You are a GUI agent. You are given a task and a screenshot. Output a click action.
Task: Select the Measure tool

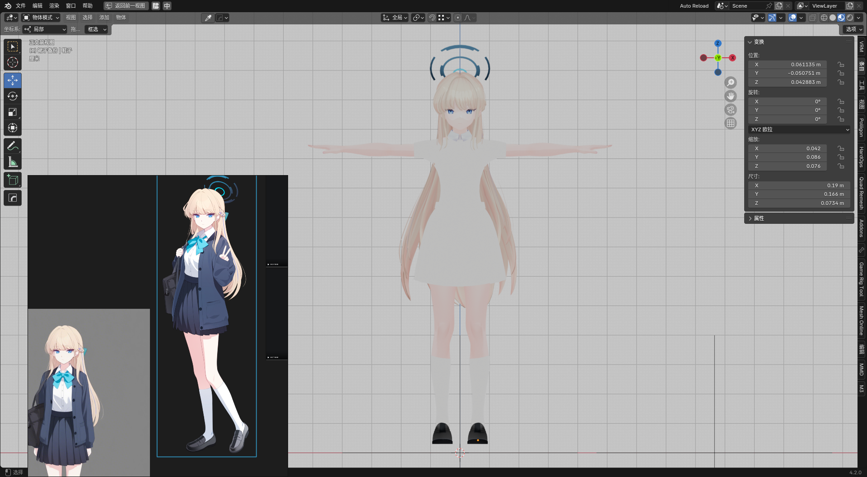coord(13,162)
